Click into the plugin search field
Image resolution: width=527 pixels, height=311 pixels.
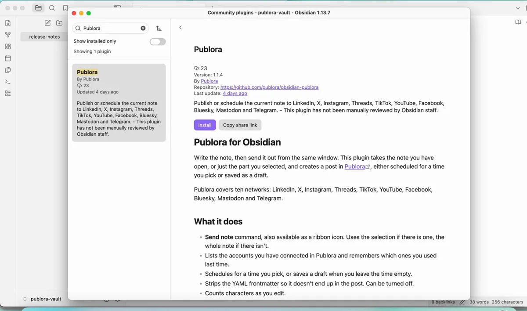111,28
